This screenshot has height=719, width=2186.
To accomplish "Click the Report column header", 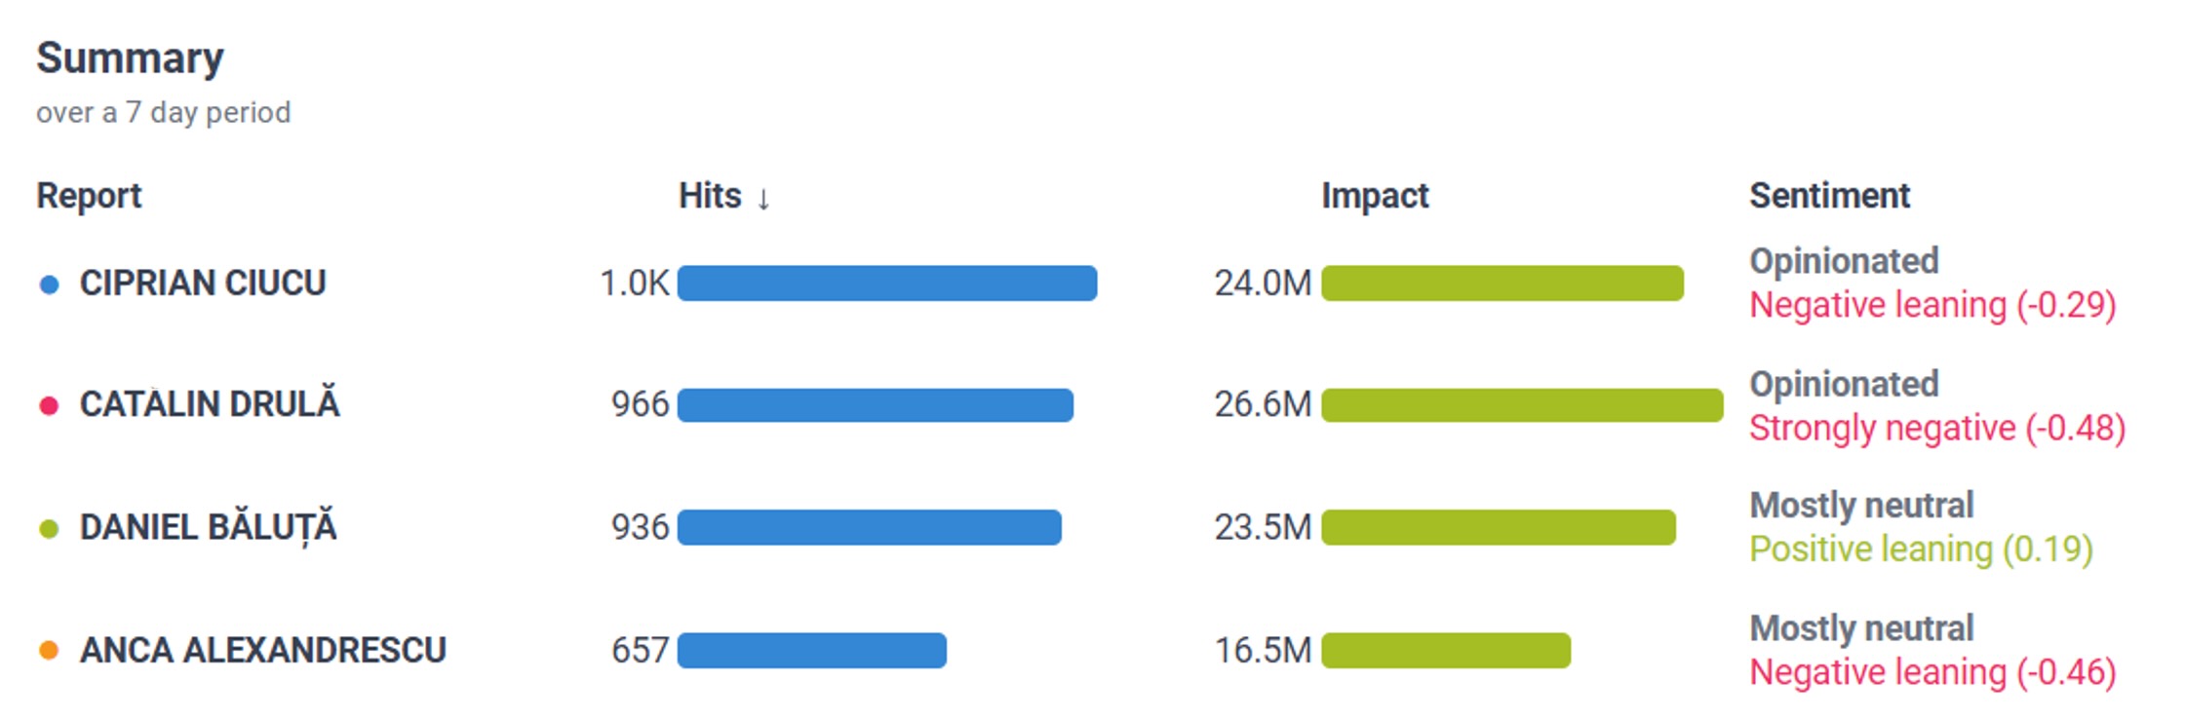I will coord(89,196).
